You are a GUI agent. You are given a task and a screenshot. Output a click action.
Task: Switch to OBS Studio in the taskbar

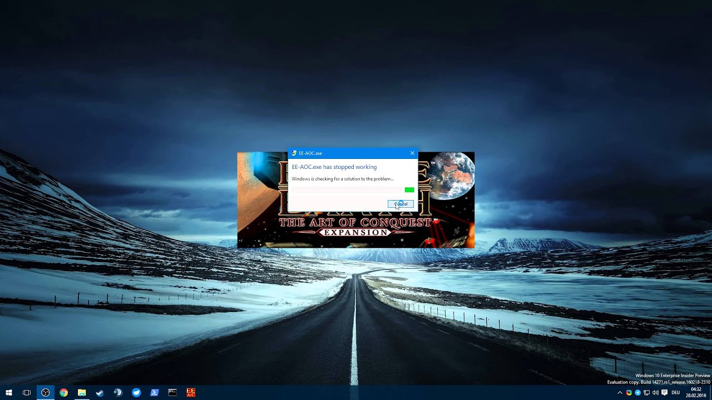point(46,393)
